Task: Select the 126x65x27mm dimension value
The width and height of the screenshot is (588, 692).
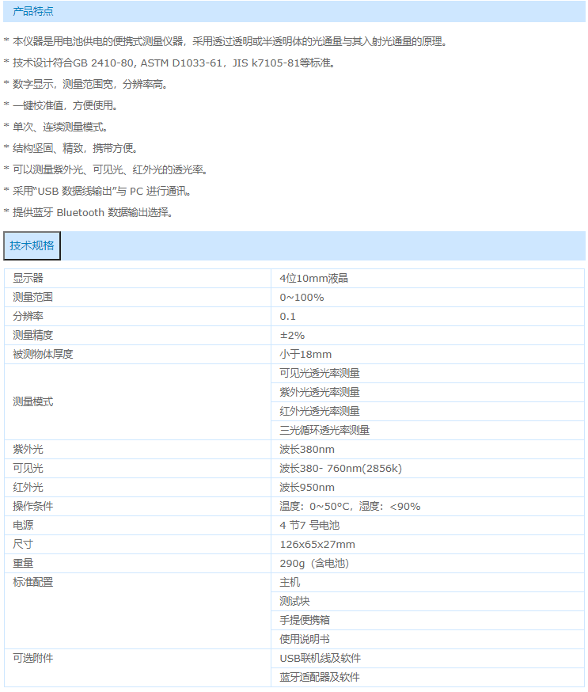Action: point(317,544)
